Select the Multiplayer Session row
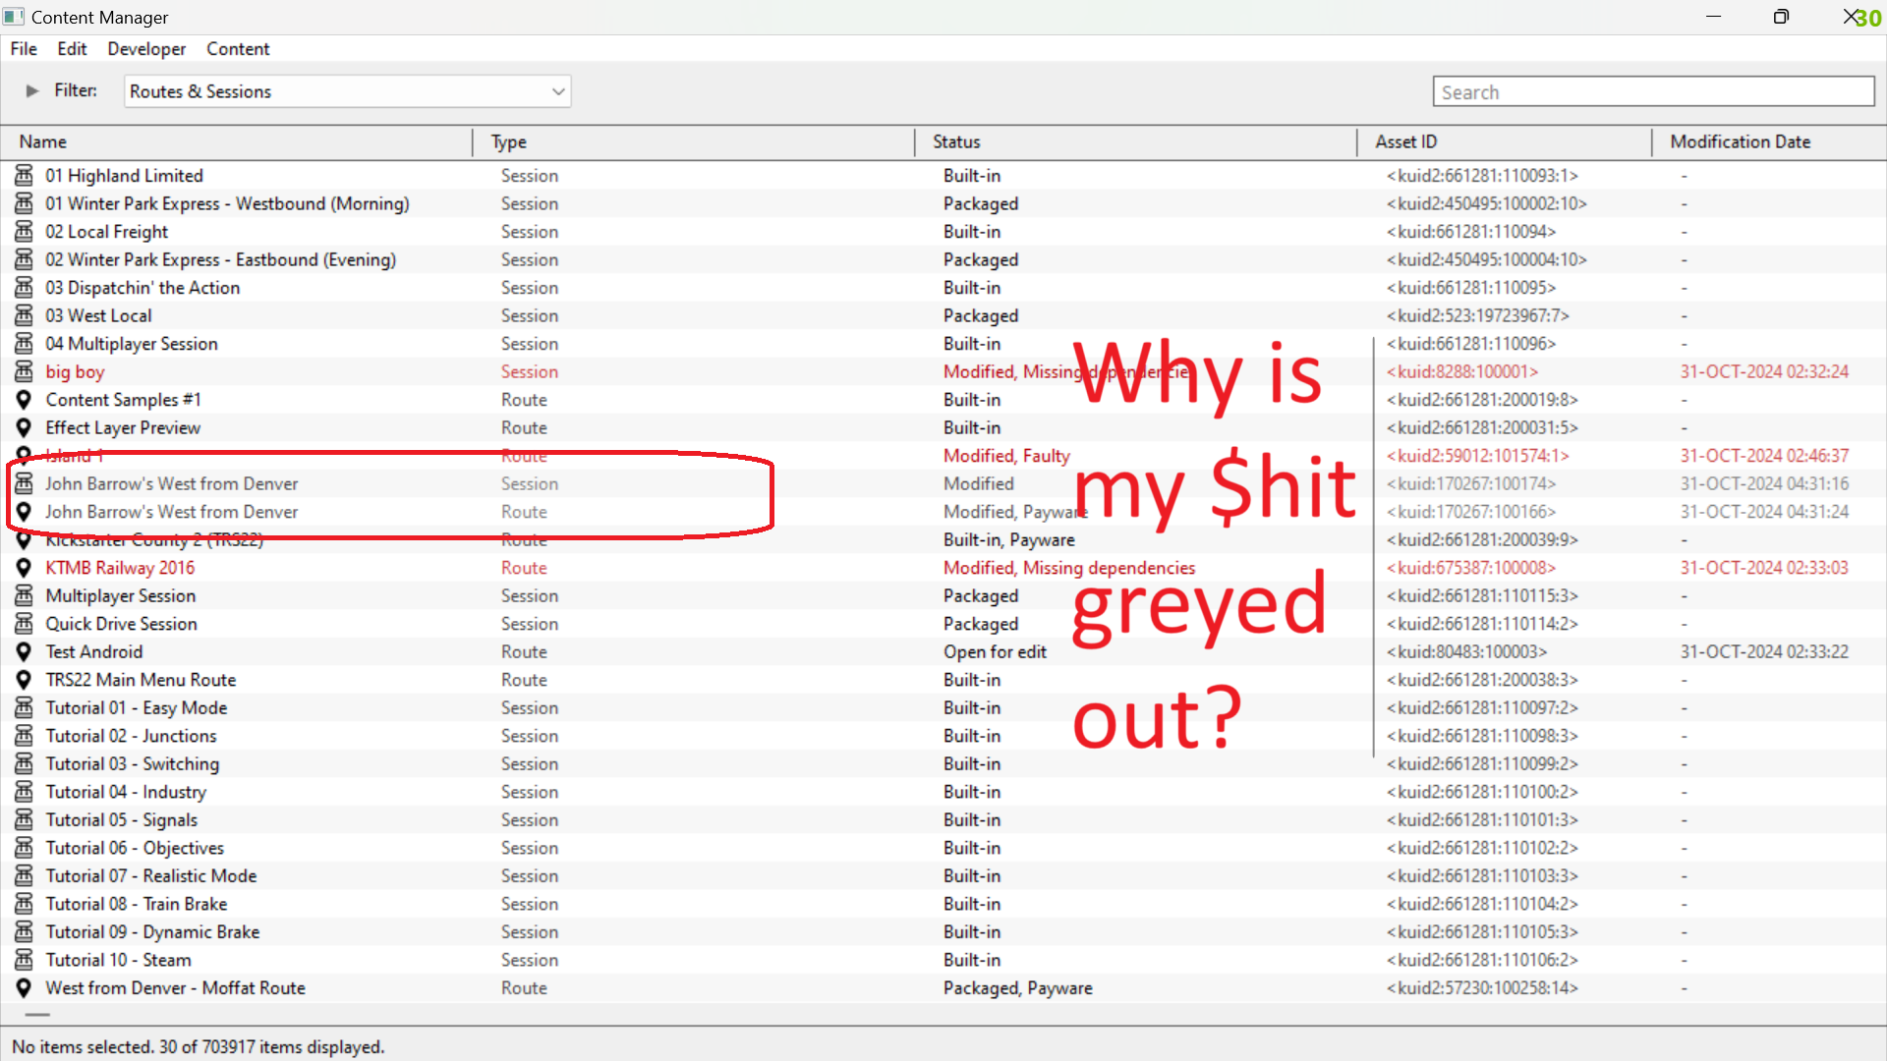 121,596
